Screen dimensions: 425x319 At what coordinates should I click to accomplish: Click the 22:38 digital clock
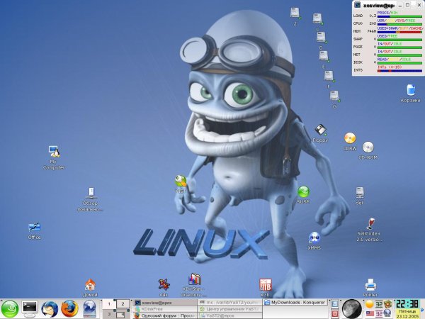click(408, 304)
